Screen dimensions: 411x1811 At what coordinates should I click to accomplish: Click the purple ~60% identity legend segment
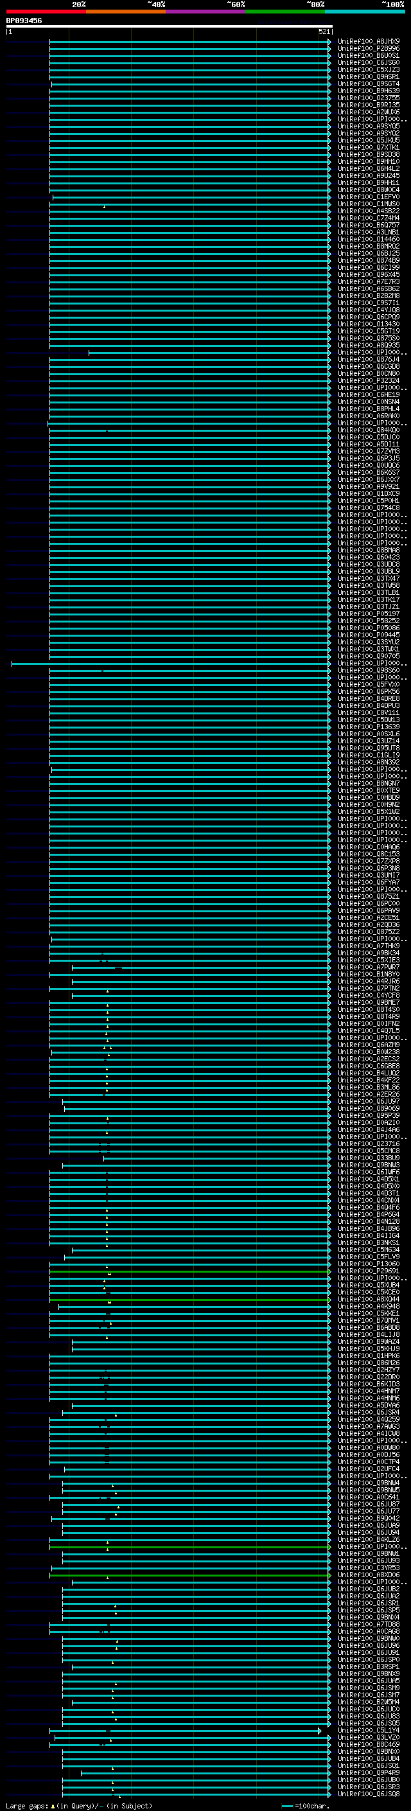click(x=206, y=12)
